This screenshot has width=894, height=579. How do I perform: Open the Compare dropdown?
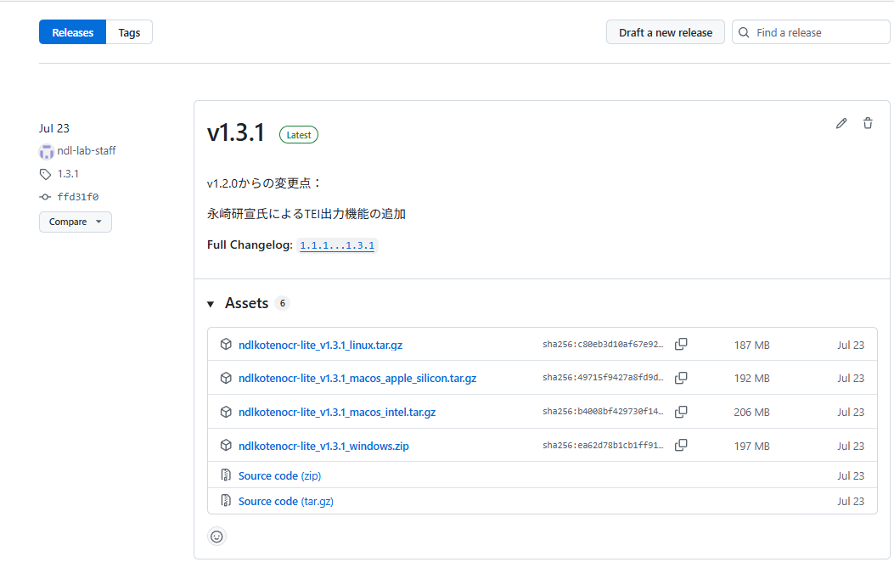pyautogui.click(x=75, y=222)
